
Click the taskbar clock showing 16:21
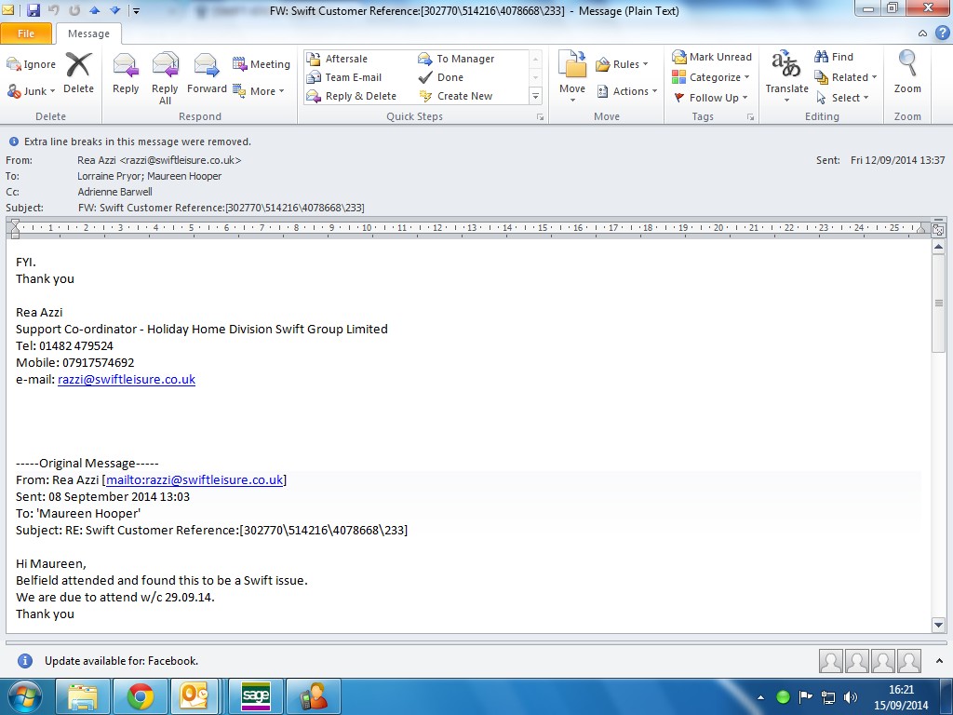[901, 697]
